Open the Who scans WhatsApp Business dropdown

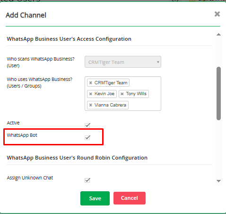pyautogui.click(x=123, y=62)
